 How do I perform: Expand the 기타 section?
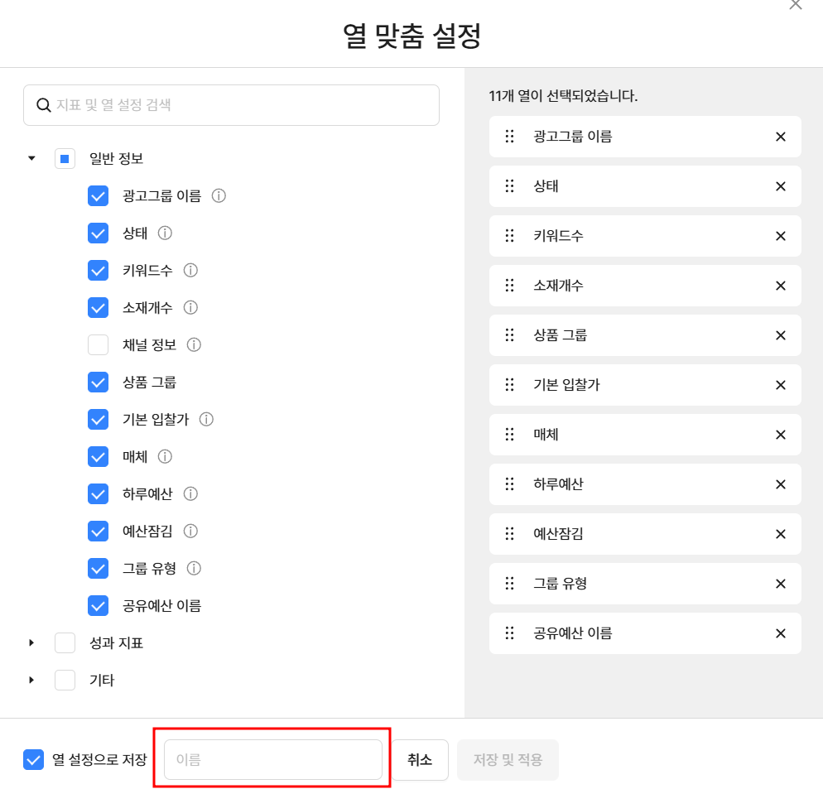(31, 681)
